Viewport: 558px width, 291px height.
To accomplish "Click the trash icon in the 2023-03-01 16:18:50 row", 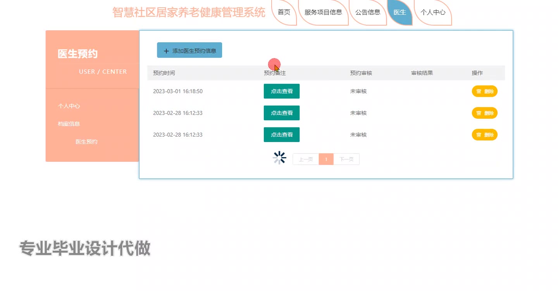I will click(479, 91).
